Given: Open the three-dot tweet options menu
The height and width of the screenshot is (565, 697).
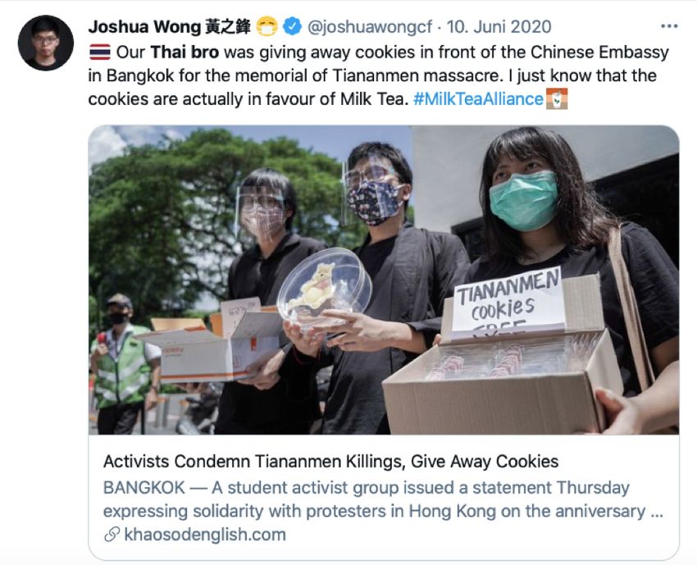Looking at the screenshot, I should tap(669, 26).
